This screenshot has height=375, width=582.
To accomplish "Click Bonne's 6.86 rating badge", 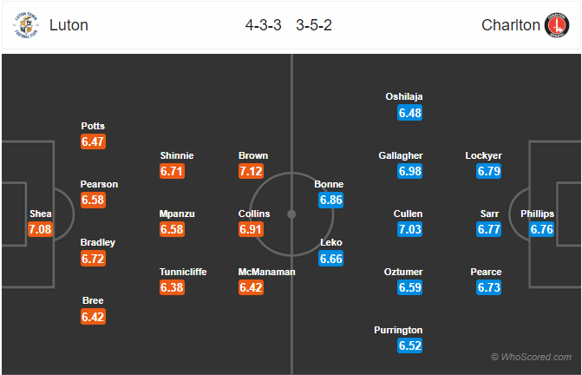I will 331,200.
